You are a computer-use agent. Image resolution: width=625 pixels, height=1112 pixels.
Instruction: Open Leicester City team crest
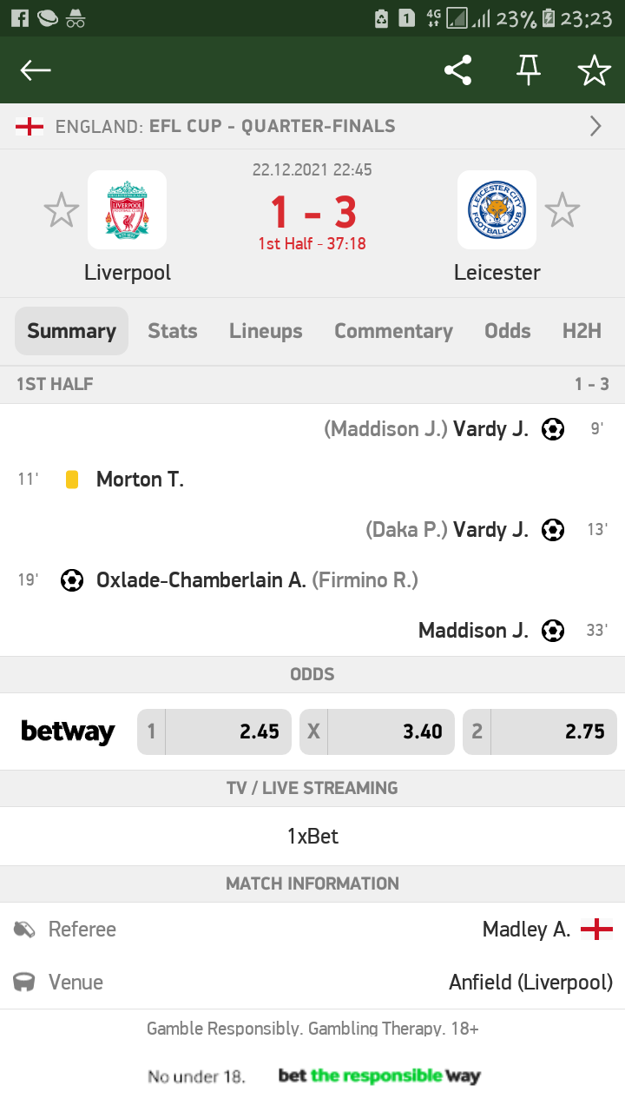pos(497,210)
